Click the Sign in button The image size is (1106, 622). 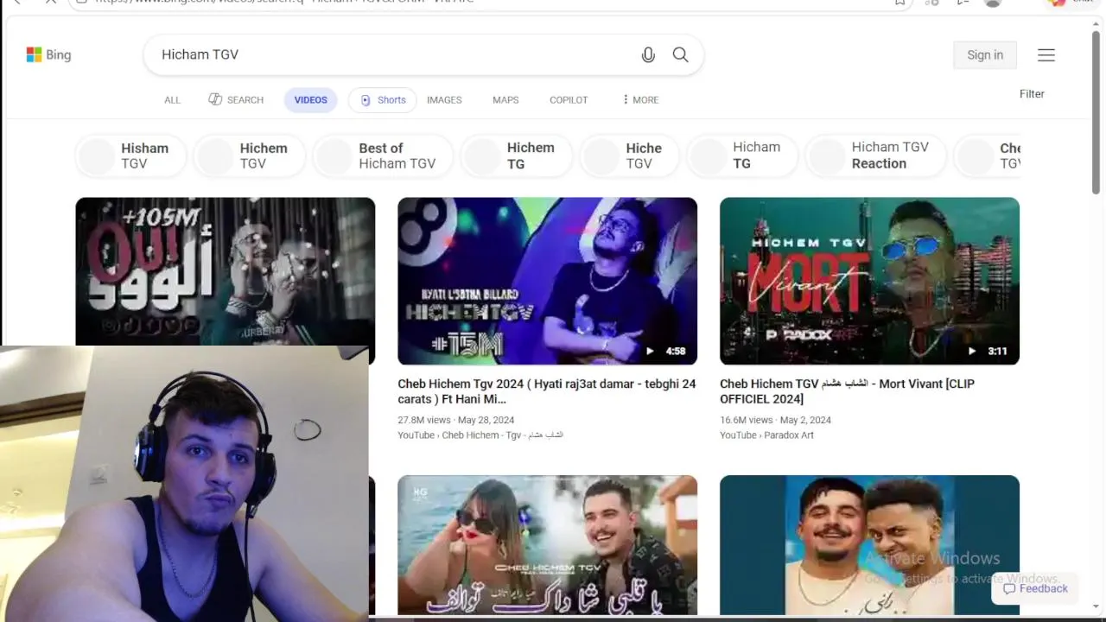[985, 54]
